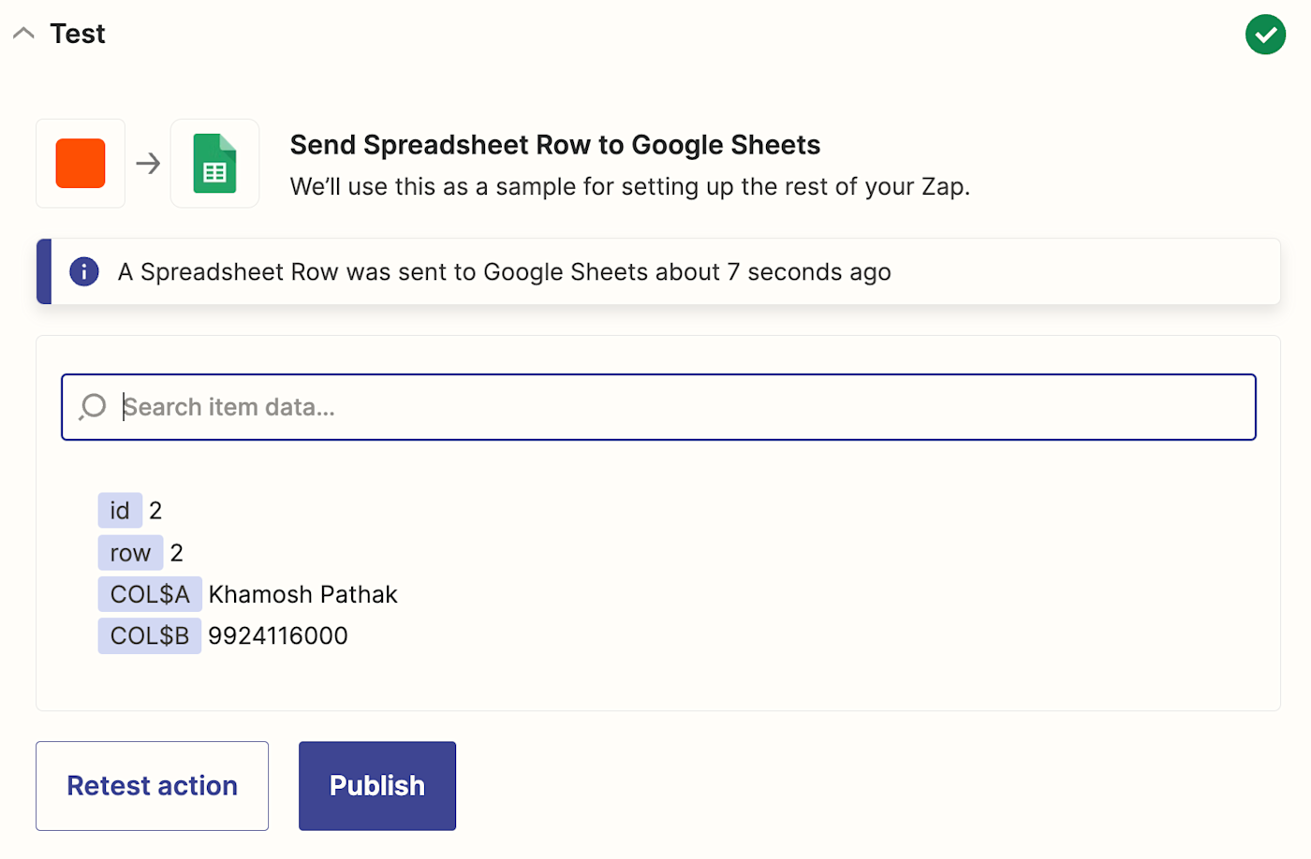Select the id field label
This screenshot has height=859, width=1311.
click(x=120, y=511)
